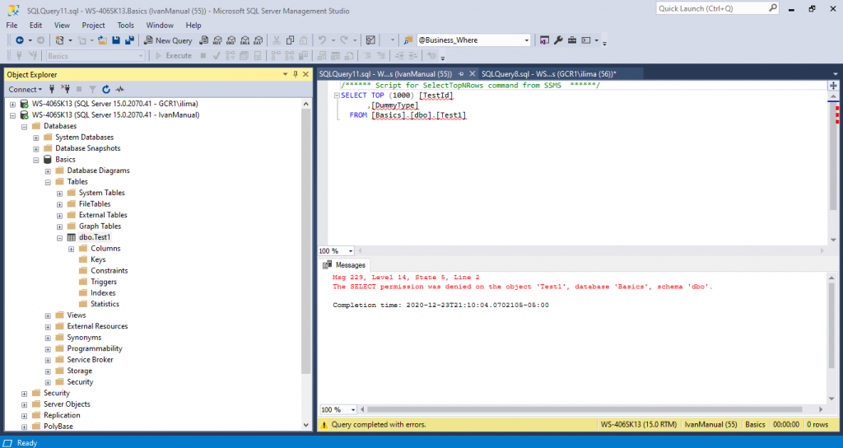Click the Messages pane horizontal scrollbar
The height and width of the screenshot is (448, 843).
(x=585, y=410)
